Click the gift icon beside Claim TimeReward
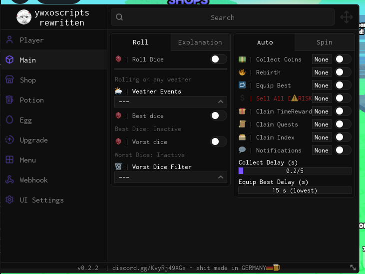 (242, 111)
